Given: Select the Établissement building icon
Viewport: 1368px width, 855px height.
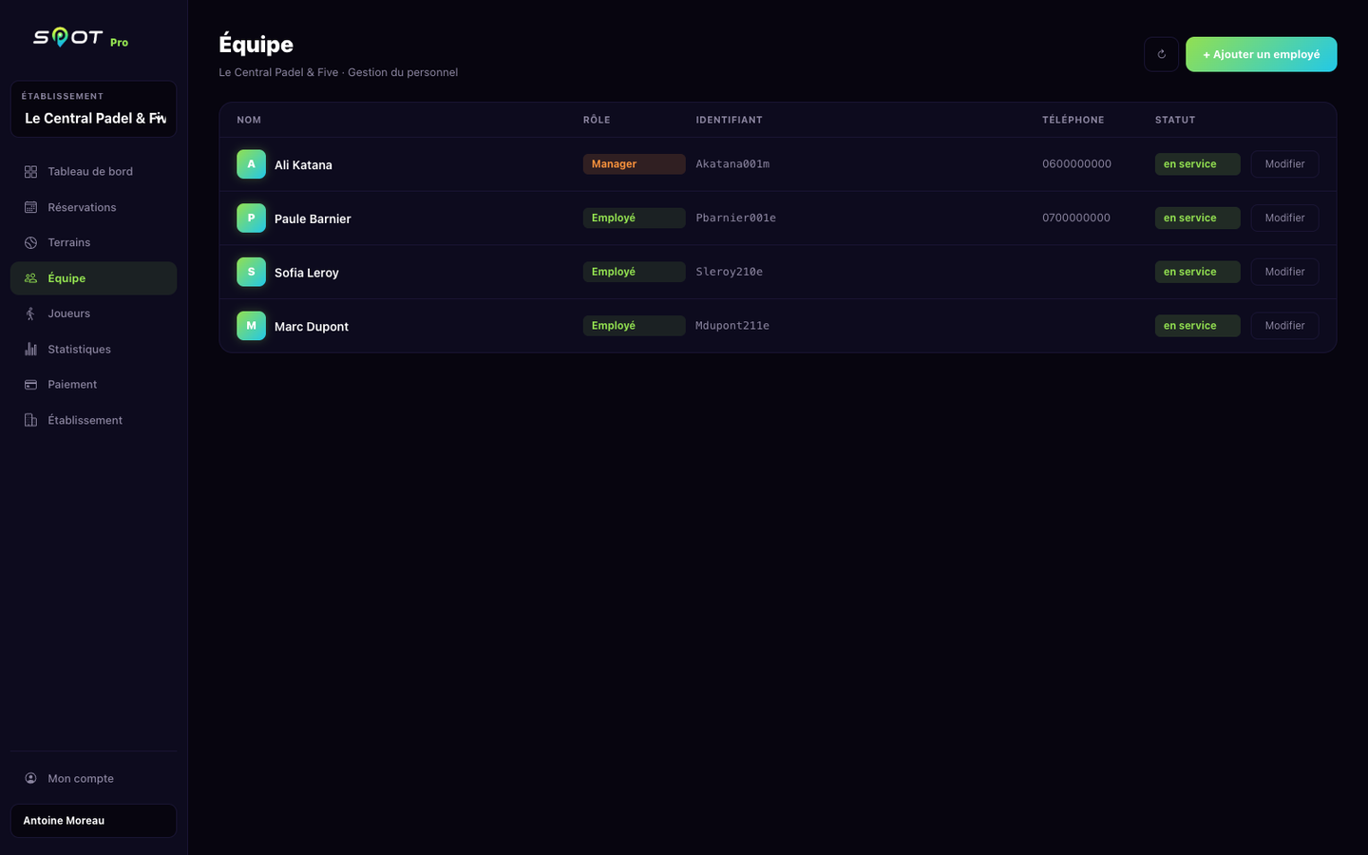Looking at the screenshot, I should (x=30, y=420).
